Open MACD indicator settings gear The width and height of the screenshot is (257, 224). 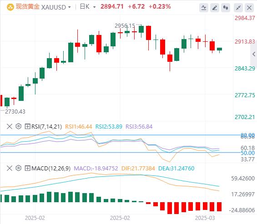[x=19, y=168]
